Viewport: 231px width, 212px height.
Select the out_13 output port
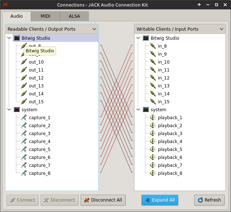tap(36, 86)
